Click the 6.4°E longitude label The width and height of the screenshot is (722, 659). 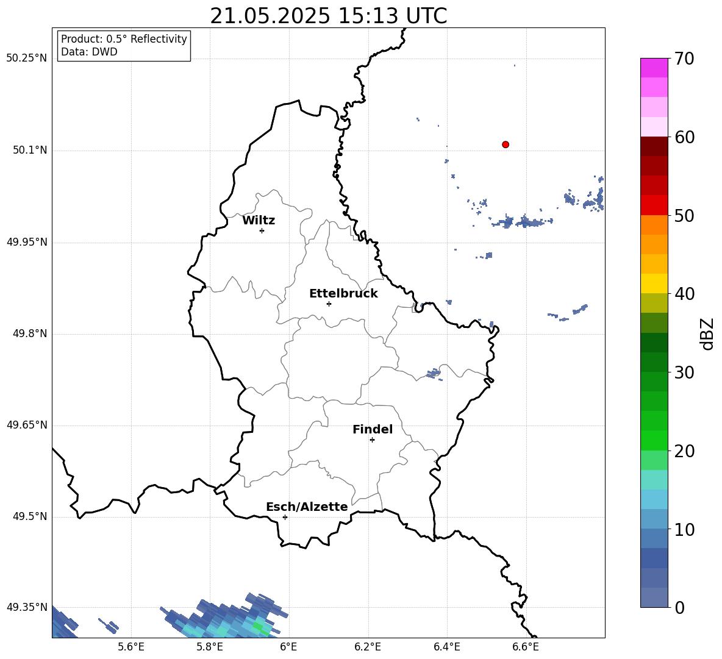coord(446,647)
